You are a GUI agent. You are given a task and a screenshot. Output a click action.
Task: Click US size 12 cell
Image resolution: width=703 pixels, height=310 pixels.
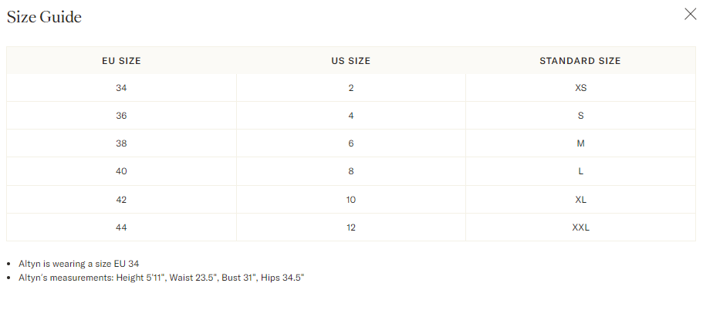coord(351,227)
